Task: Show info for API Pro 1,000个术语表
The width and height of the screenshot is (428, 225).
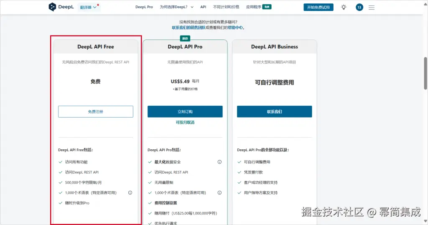Action: [219, 193]
